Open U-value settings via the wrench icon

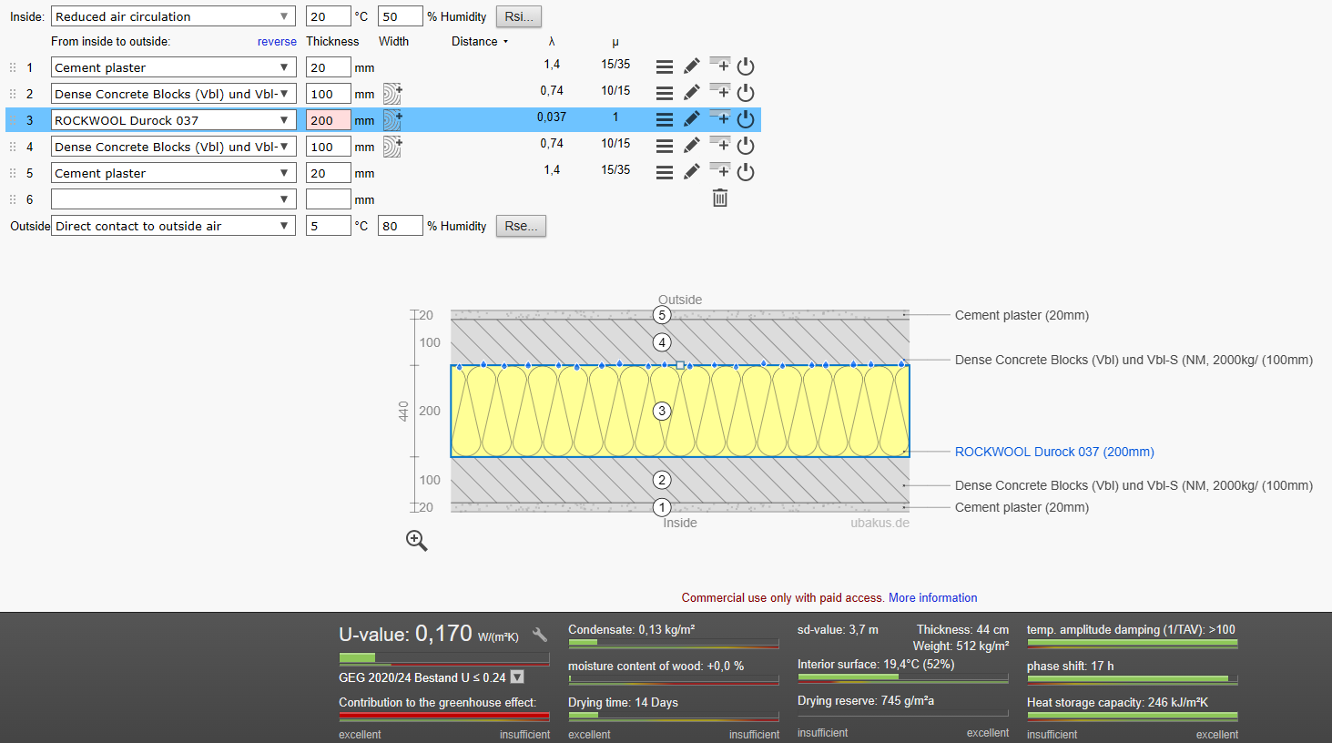[540, 635]
